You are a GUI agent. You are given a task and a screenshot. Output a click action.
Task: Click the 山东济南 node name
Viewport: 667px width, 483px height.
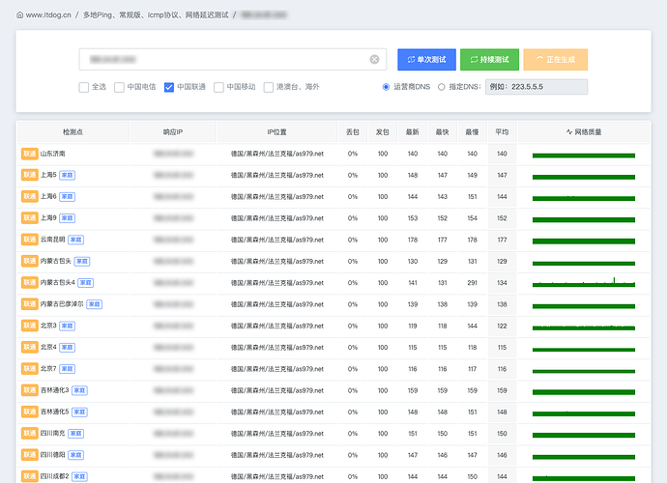click(x=53, y=154)
